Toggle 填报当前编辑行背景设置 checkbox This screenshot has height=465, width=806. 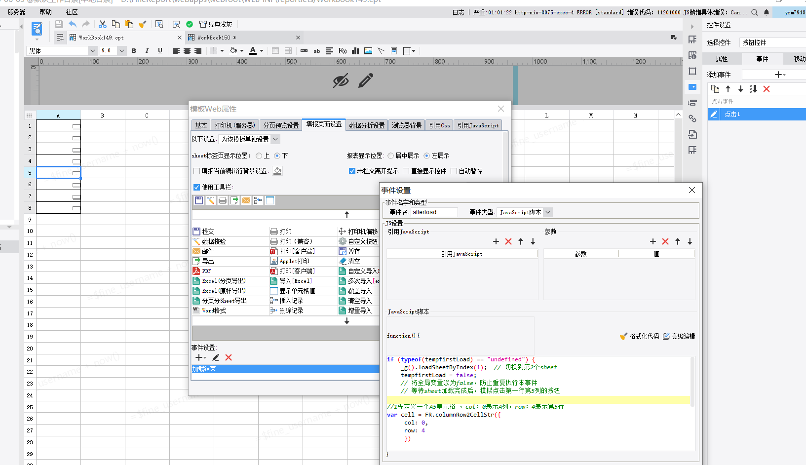(197, 171)
